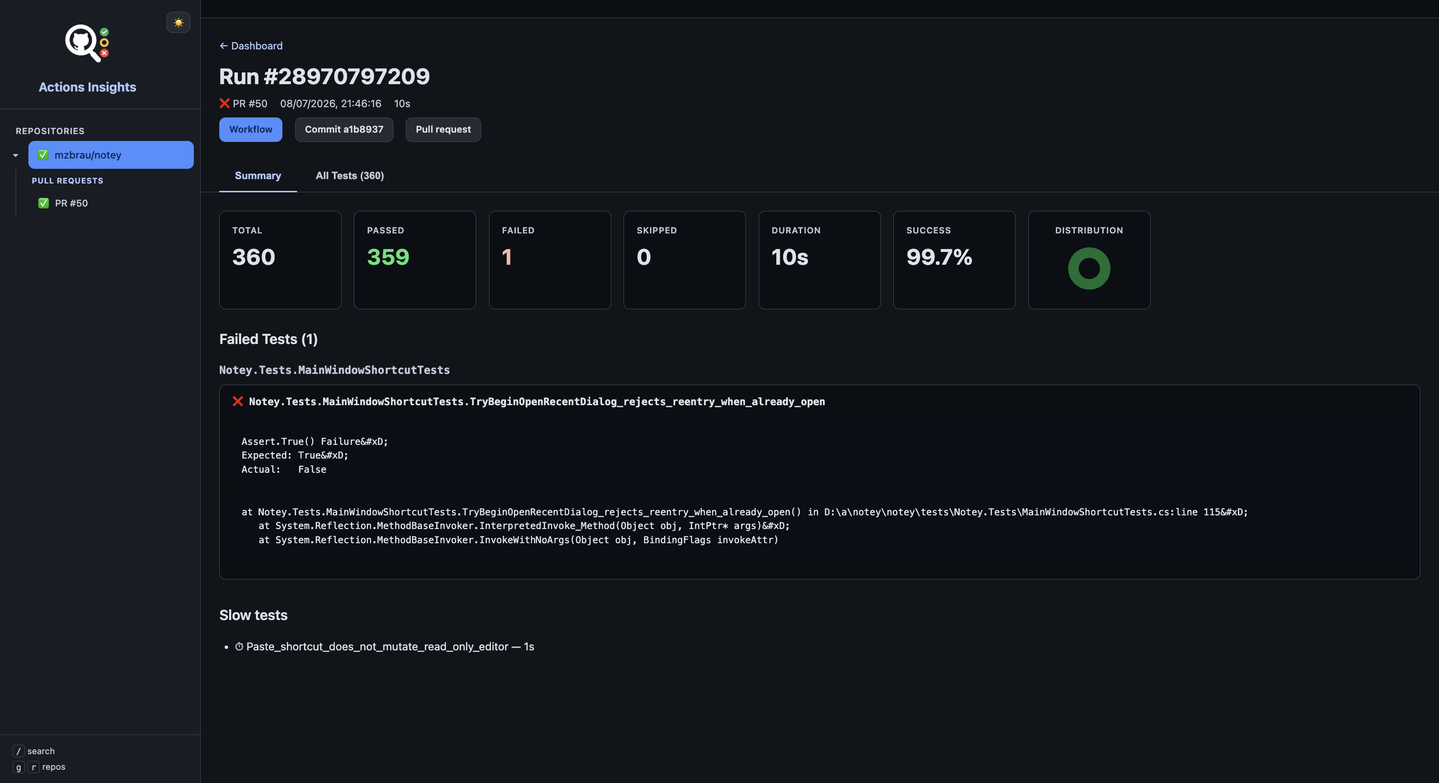Click the 'g r repos' shortcut hint
1439x783 pixels.
(39, 767)
